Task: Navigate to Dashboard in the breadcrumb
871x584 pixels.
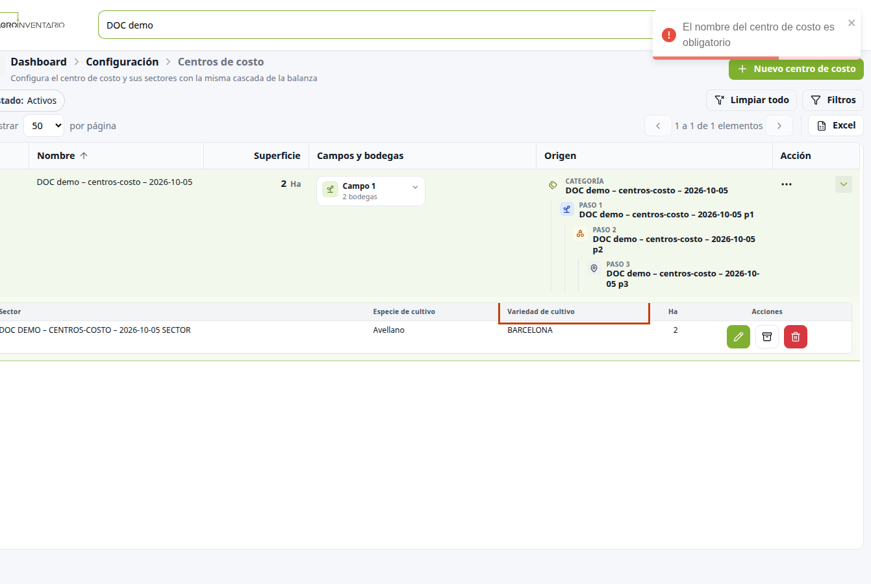Action: 38,62
